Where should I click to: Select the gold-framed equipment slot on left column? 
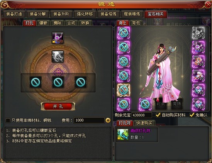pos(124,90)
